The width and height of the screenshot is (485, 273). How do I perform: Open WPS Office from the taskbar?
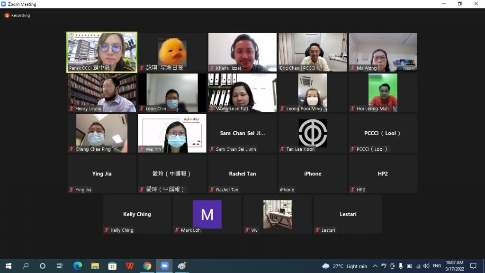pyautogui.click(x=130, y=266)
